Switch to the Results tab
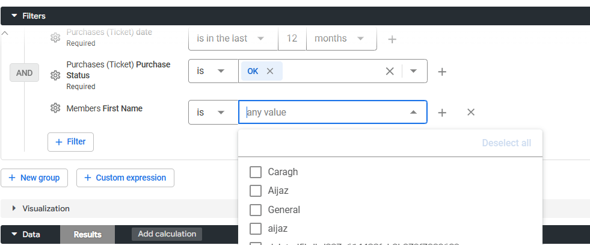 point(87,234)
